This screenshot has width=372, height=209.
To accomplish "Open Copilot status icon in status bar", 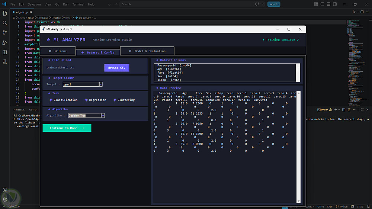I will 352,207.
